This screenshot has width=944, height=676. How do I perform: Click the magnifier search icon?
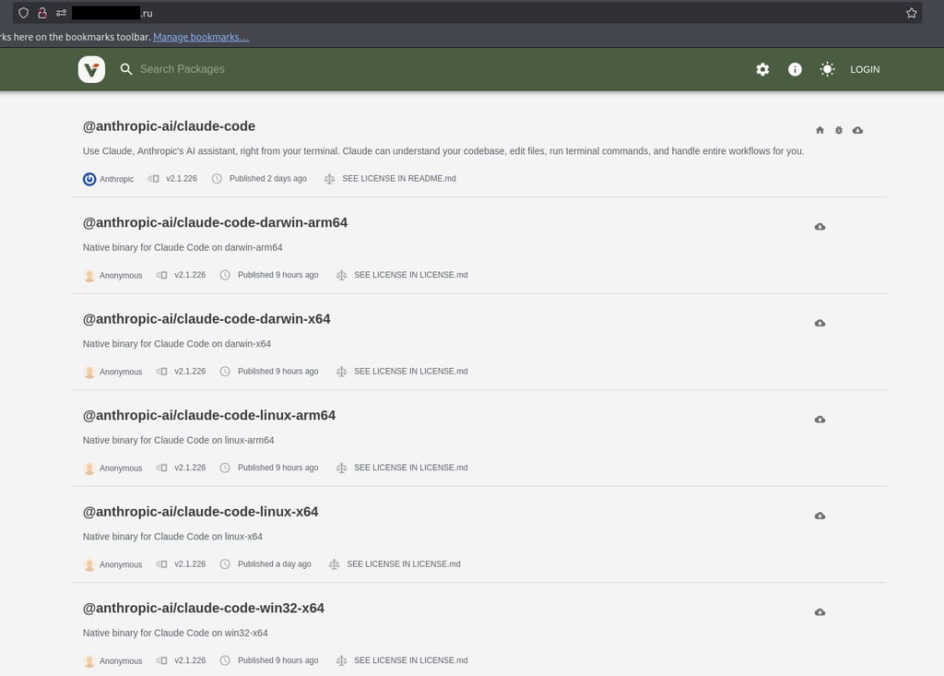[x=125, y=69]
